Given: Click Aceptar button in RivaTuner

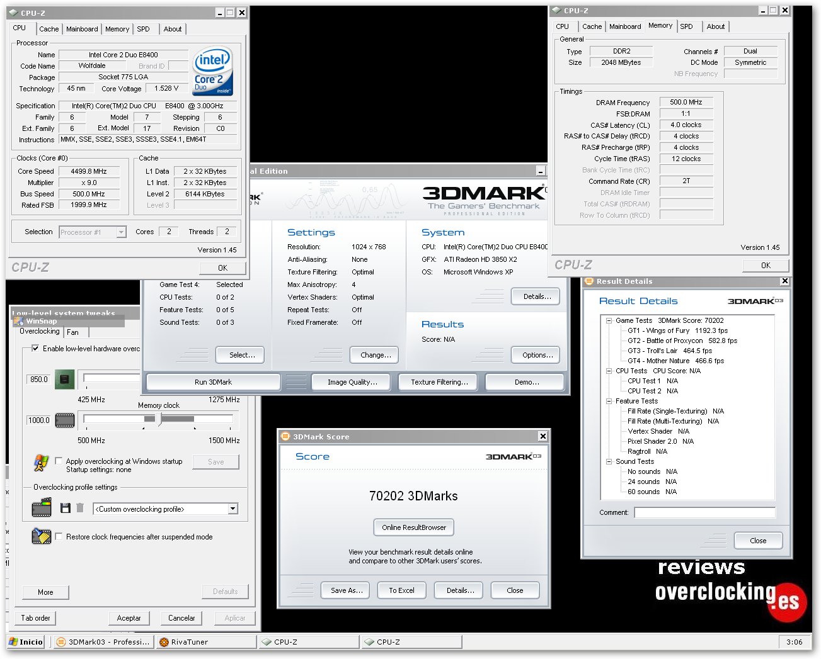Looking at the screenshot, I should click(129, 618).
